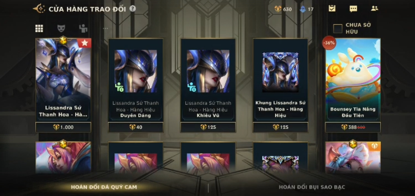Open the help question mark icon
Image resolution: width=415 pixels, height=196 pixels.
point(132,9)
